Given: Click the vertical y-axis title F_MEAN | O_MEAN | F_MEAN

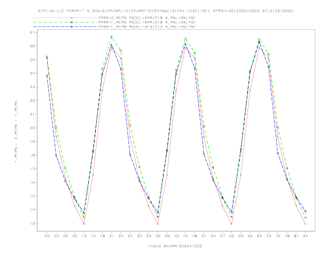Looking at the screenshot, I should point(16,132).
